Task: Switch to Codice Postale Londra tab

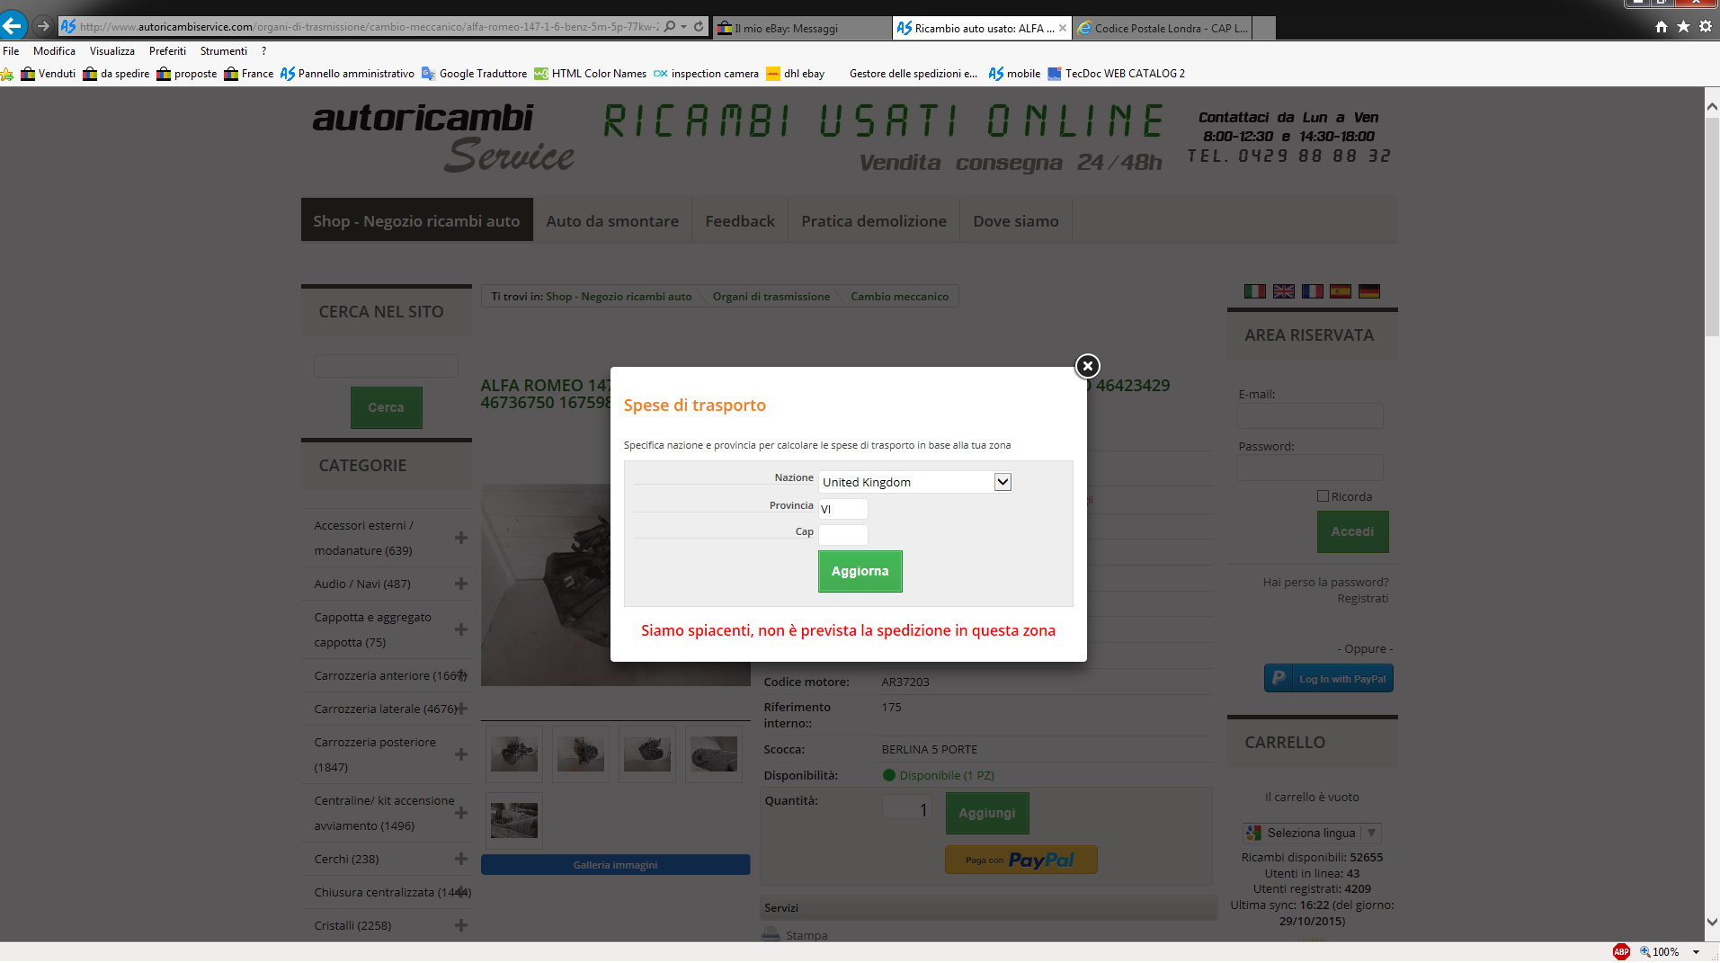Action: 1163,28
